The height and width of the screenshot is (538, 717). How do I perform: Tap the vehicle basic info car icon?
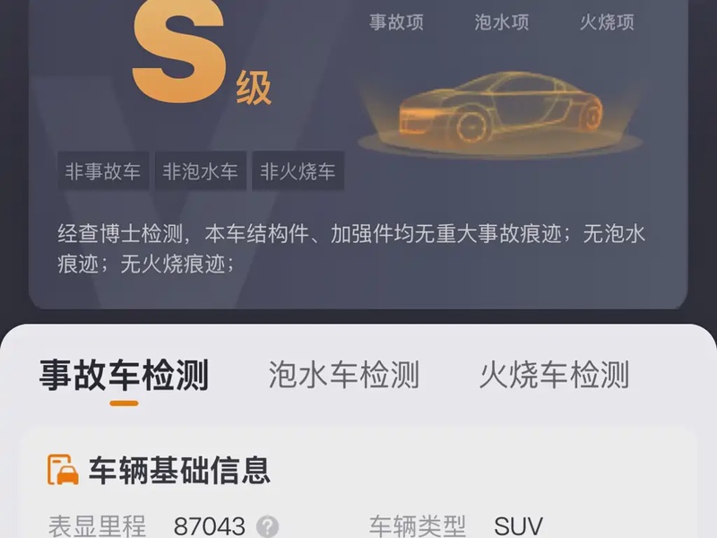(x=63, y=470)
